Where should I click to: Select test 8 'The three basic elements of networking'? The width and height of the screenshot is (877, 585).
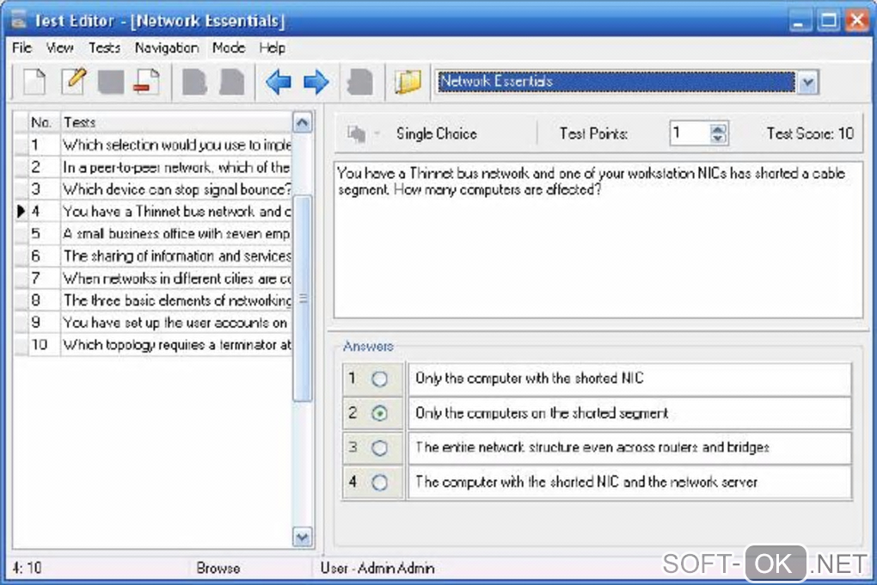click(177, 300)
